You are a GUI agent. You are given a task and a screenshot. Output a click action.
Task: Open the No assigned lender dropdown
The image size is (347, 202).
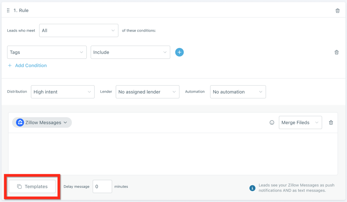click(x=147, y=92)
